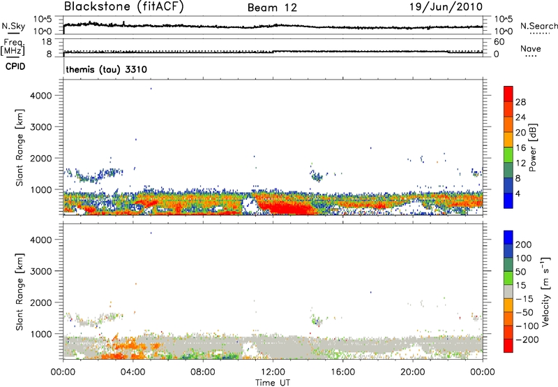Click the 'N.Sky' legend label
558x387 pixels.
pyautogui.click(x=13, y=26)
